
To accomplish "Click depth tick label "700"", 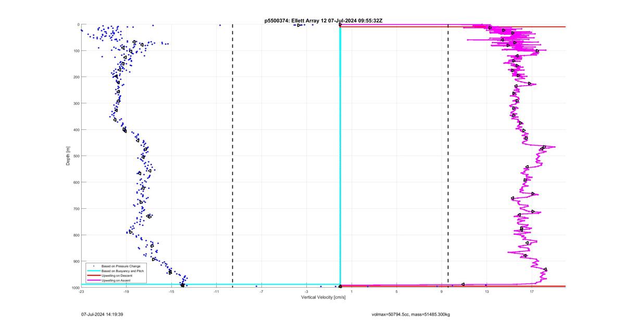I will (x=76, y=209).
